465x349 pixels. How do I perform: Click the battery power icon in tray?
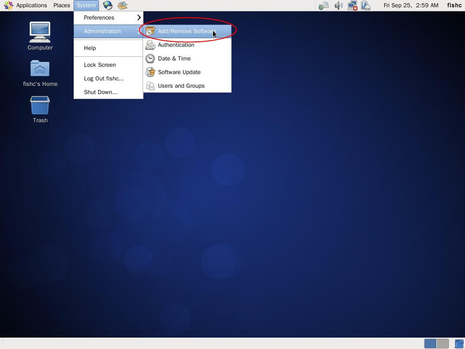point(366,5)
